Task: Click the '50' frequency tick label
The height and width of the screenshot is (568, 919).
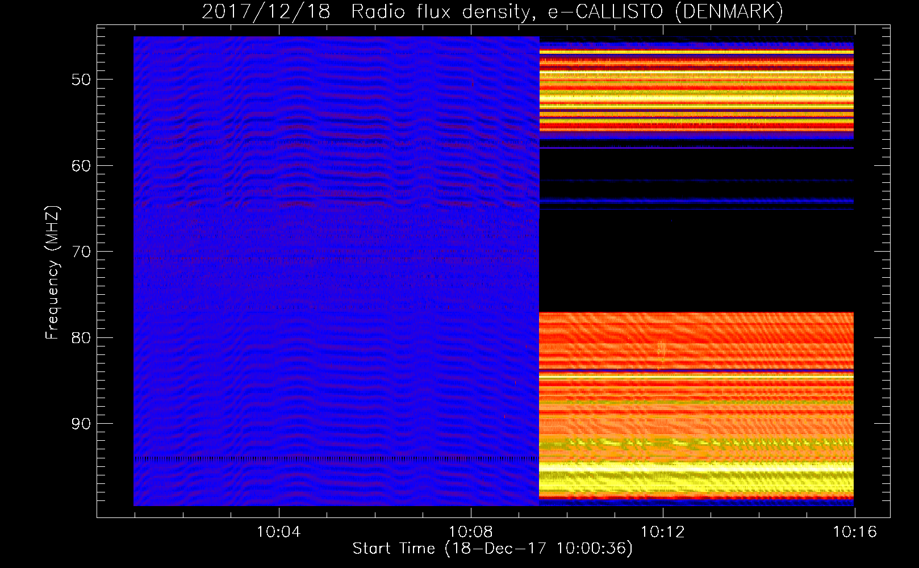Action: pyautogui.click(x=81, y=80)
